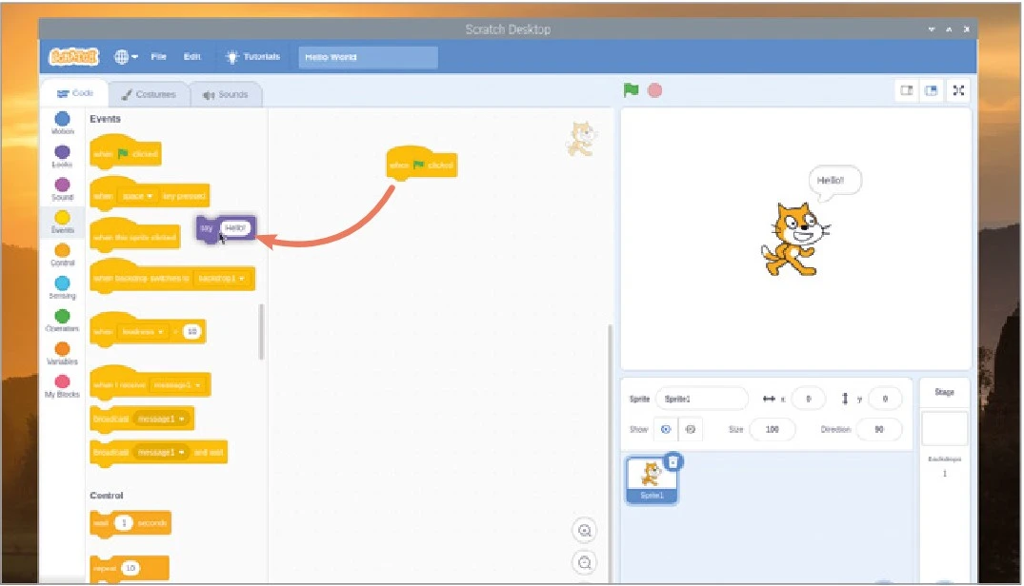1024x586 pixels.
Task: Expand the space key dropdown in key-pressed block
Action: pyautogui.click(x=138, y=196)
